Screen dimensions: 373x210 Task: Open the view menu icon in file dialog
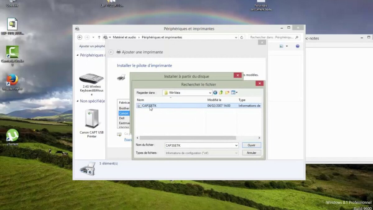tap(234, 92)
